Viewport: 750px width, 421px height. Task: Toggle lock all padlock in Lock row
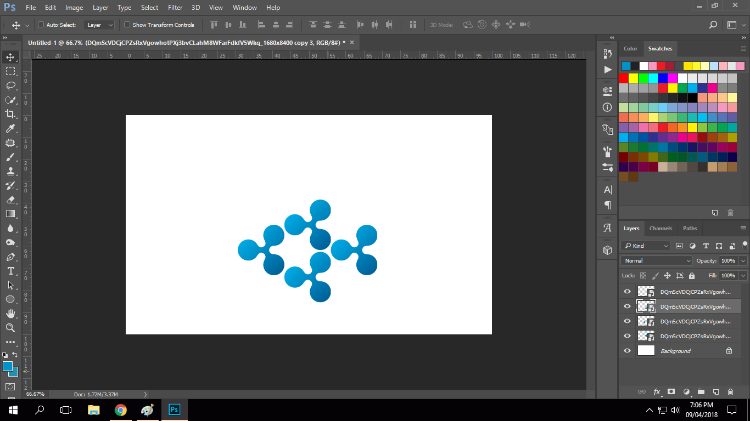(x=691, y=276)
